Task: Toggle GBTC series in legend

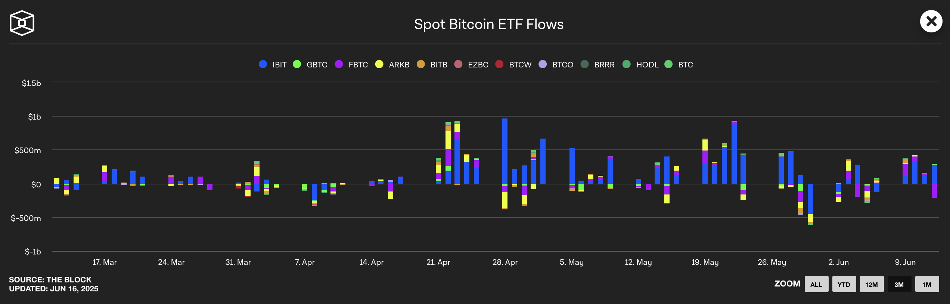Action: tap(310, 64)
